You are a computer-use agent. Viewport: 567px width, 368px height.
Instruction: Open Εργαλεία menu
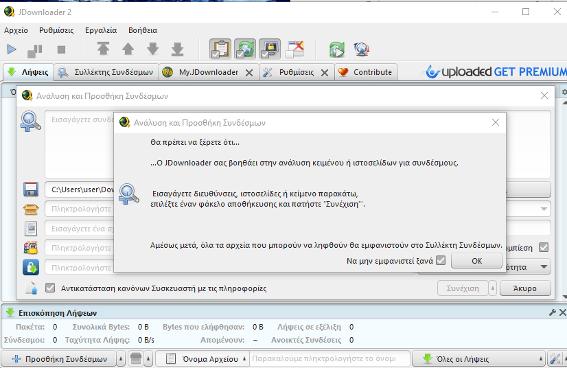101,30
